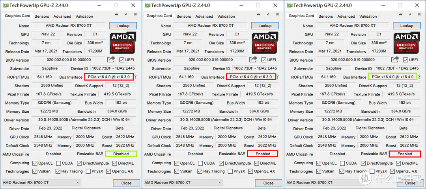The height and width of the screenshot is (189, 426).
Task: Toggle the UEFI checkbox in left GPU-Z window
Action: click(121, 60)
